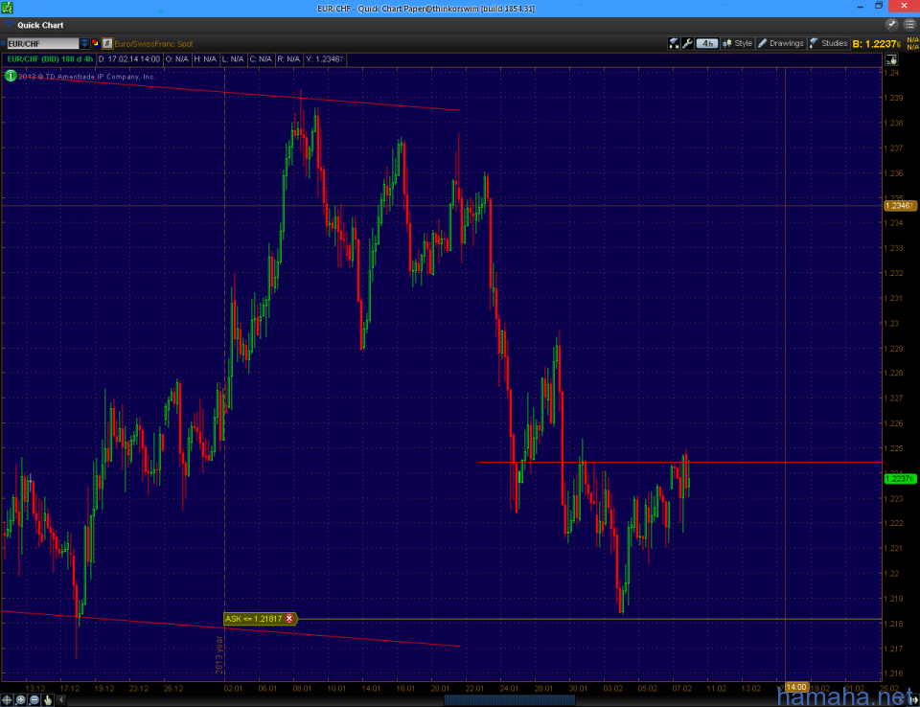Screen dimensions: 920x707
Task: Click the 'Euro/SwissFranc Spot' description text
Action: 153,44
